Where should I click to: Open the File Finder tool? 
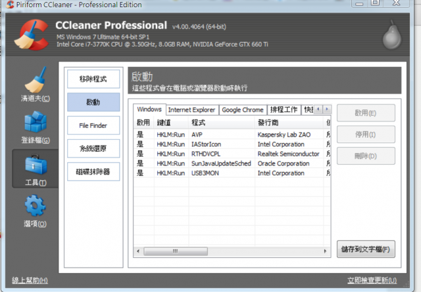[93, 125]
